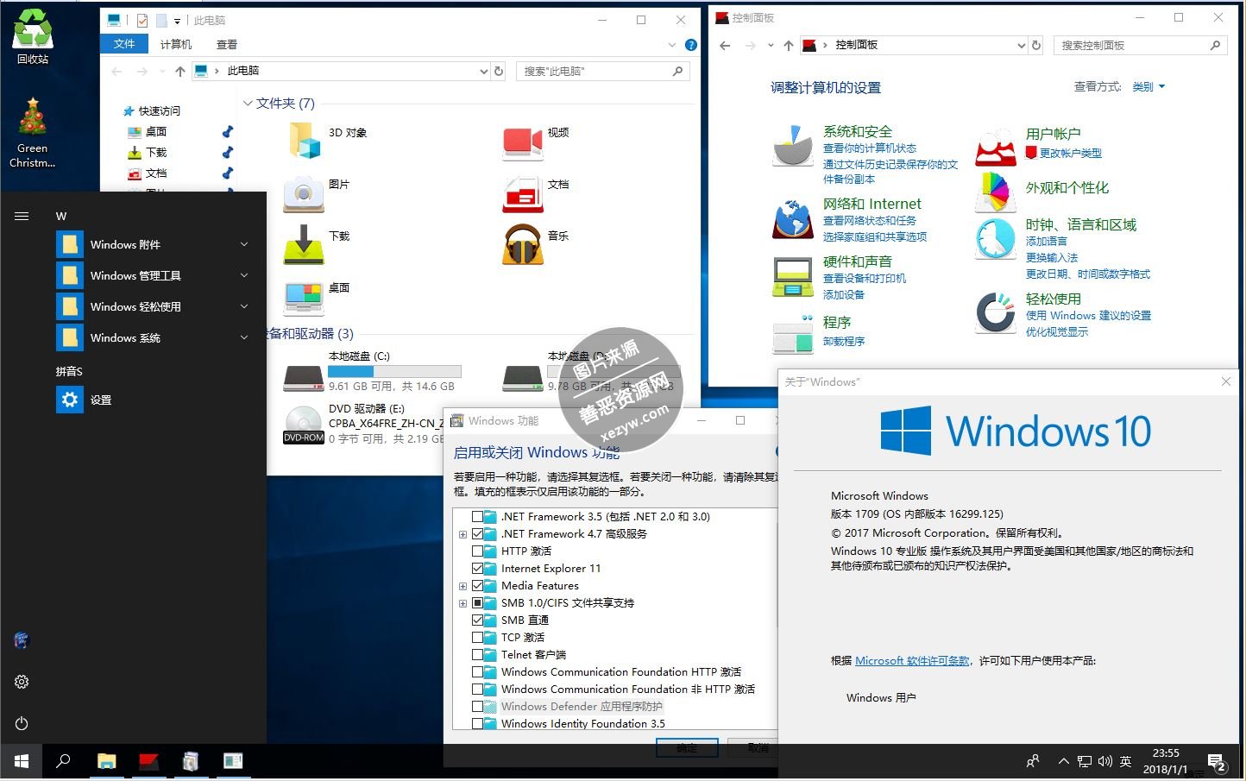Expand Windows 管理工具 group chevron
1246x781 pixels.
(x=244, y=275)
